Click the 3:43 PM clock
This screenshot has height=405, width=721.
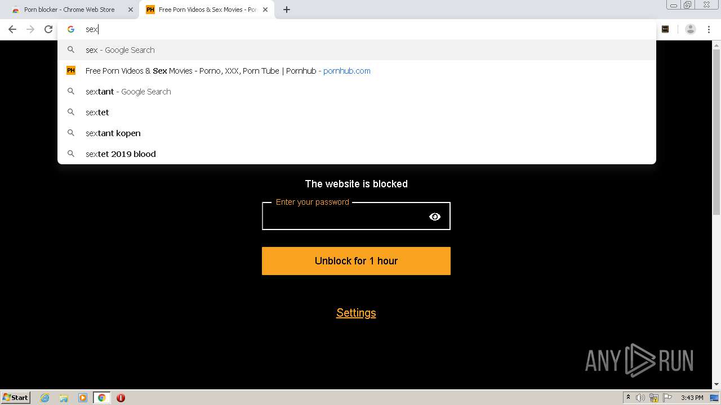pyautogui.click(x=692, y=398)
